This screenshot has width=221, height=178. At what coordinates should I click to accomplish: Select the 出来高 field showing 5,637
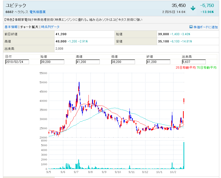click(x=194, y=62)
